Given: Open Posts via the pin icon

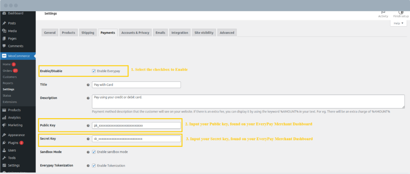Looking at the screenshot, I should 4,23.
